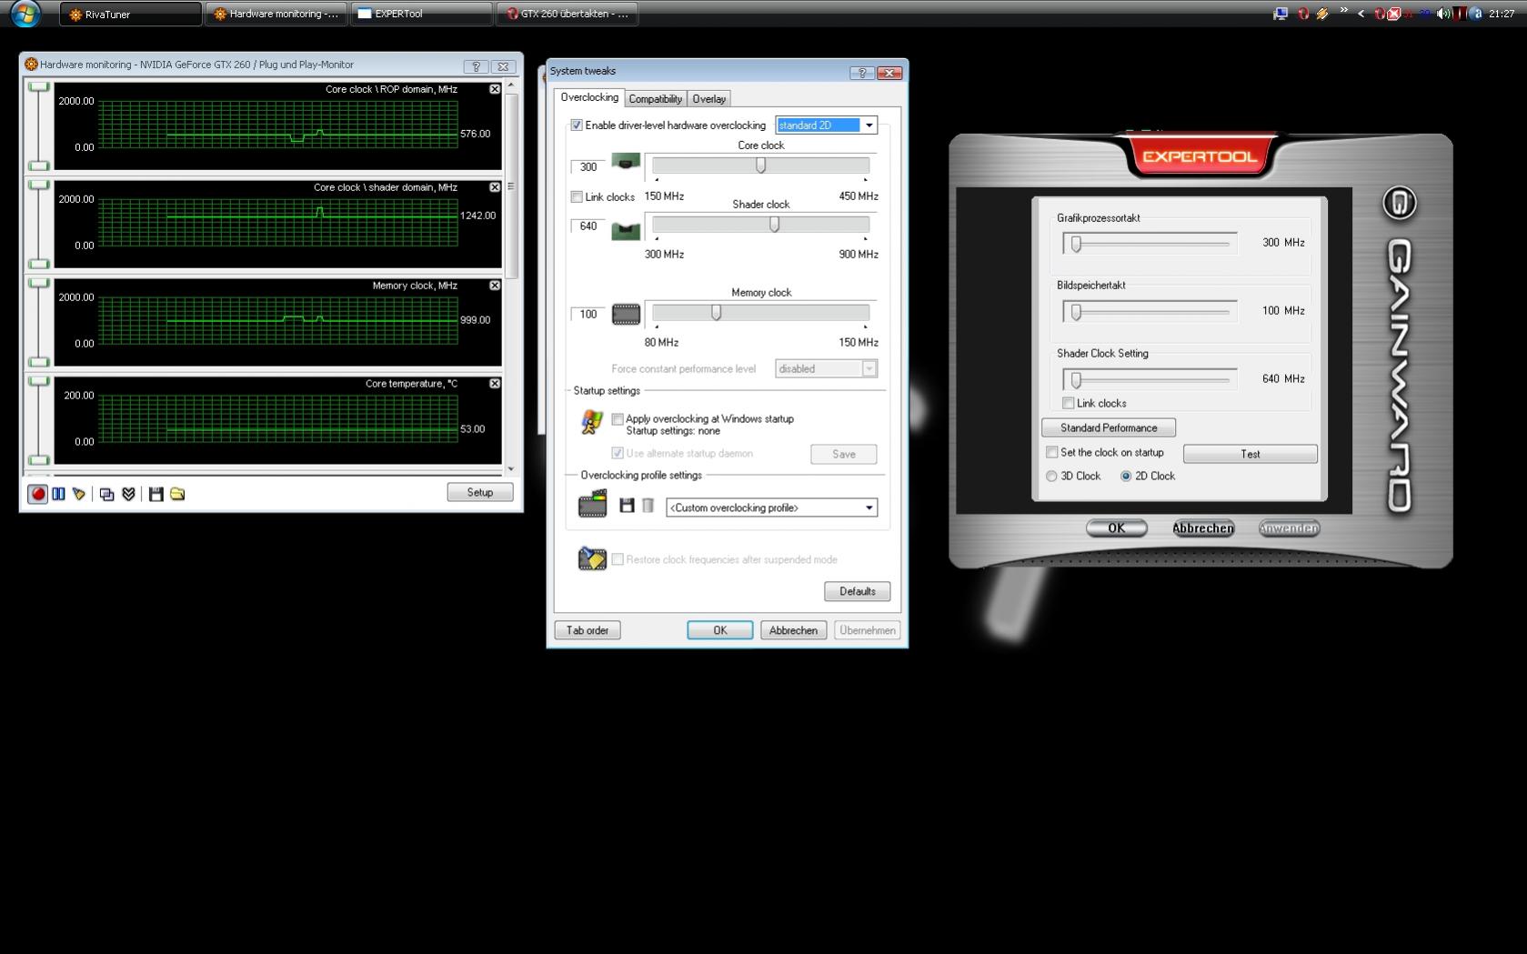Click the Setup button in Hardware monitoring
The height and width of the screenshot is (954, 1527).
[480, 492]
